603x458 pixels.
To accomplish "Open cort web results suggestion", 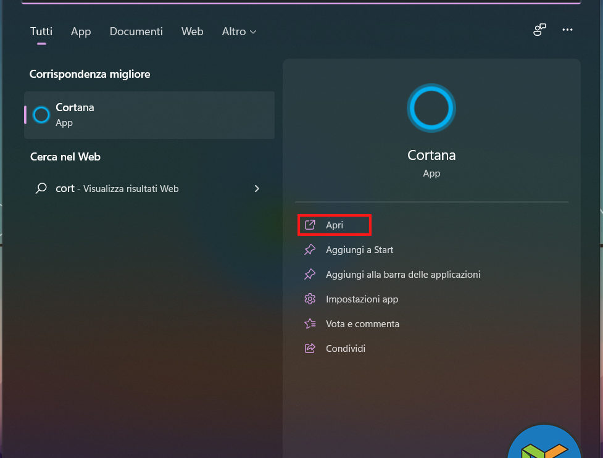I will 149,188.
